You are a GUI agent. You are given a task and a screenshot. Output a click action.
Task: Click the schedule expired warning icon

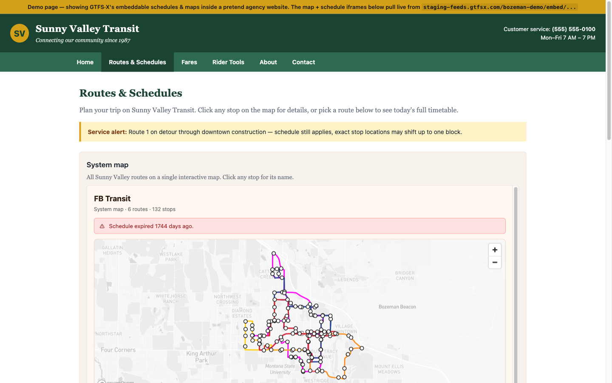(102, 226)
